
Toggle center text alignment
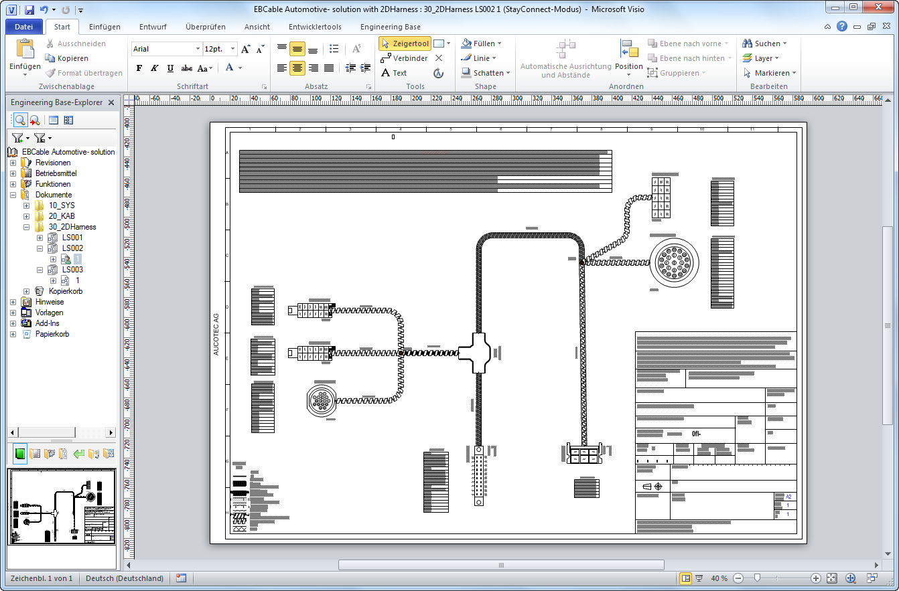click(x=297, y=68)
